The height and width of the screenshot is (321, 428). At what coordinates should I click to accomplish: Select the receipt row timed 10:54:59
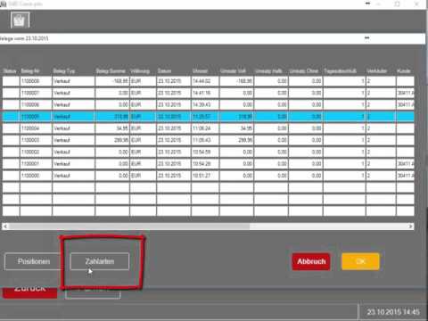click(208, 152)
